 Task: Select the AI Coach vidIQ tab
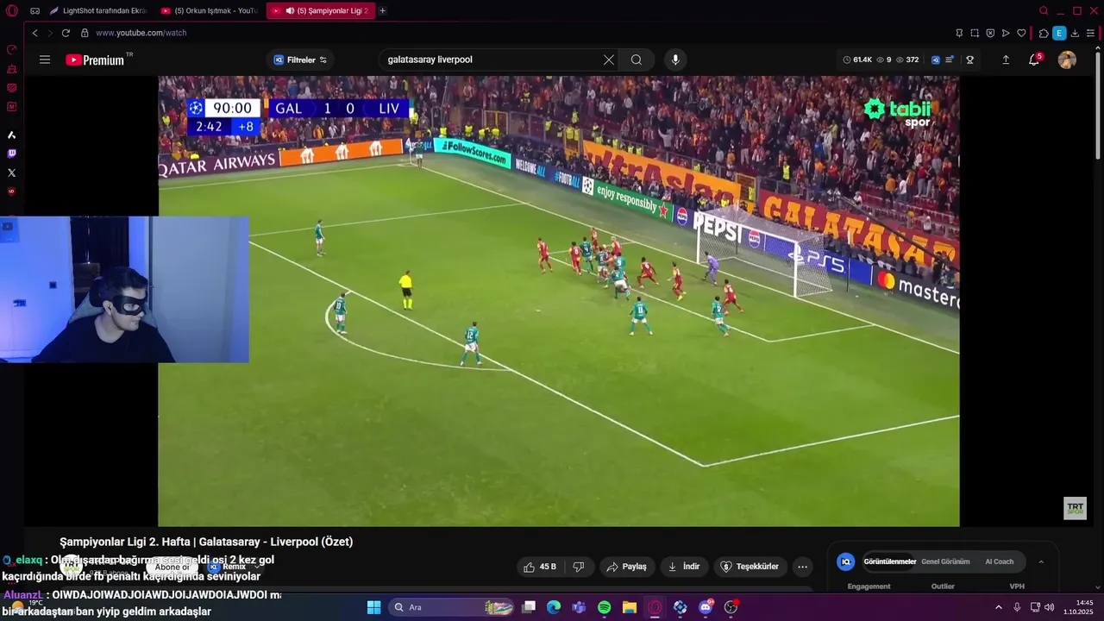pos(999,561)
